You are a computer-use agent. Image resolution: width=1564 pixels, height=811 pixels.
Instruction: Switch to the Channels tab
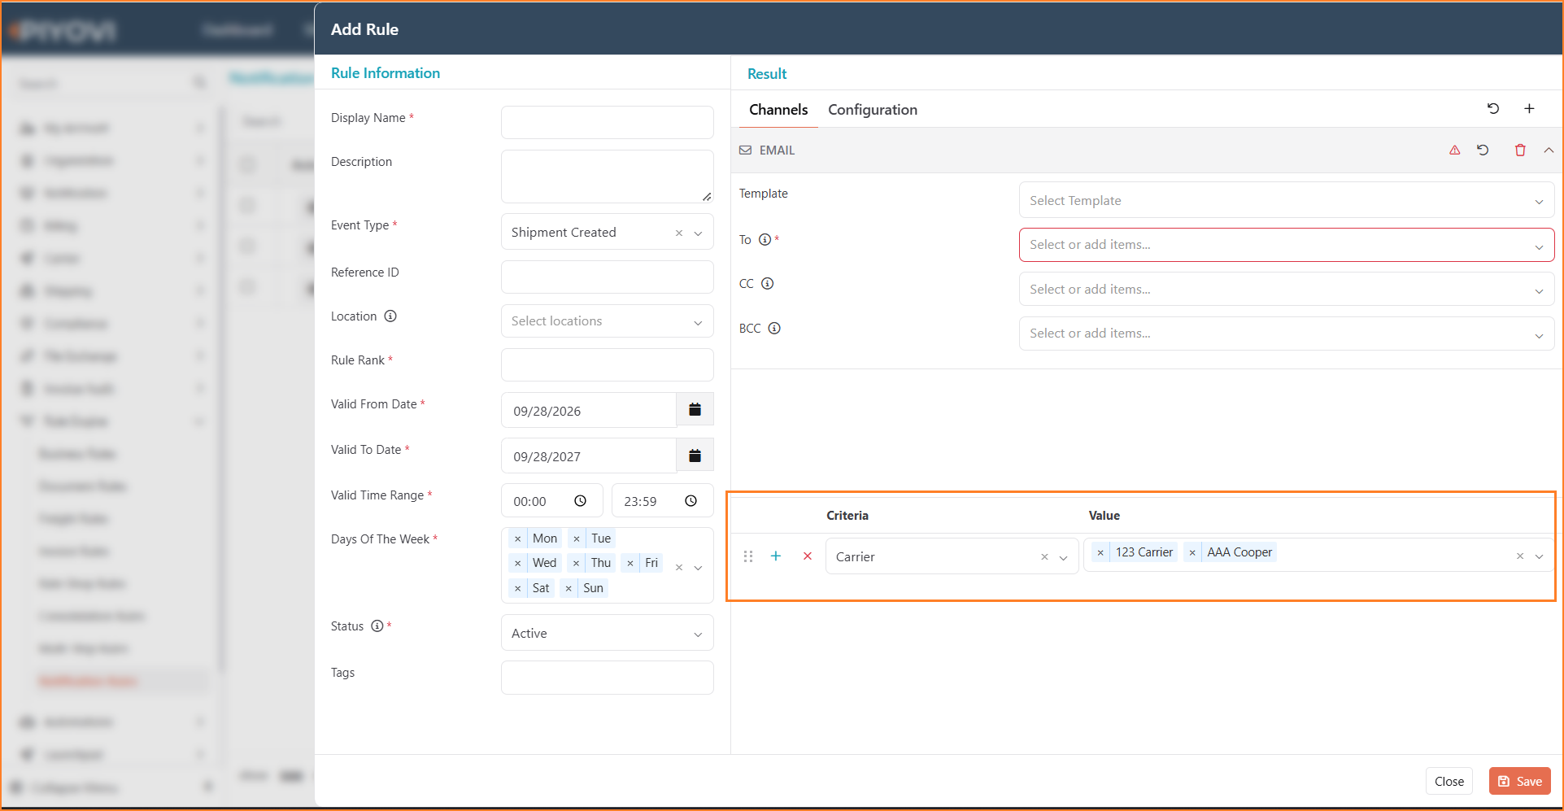tap(778, 110)
